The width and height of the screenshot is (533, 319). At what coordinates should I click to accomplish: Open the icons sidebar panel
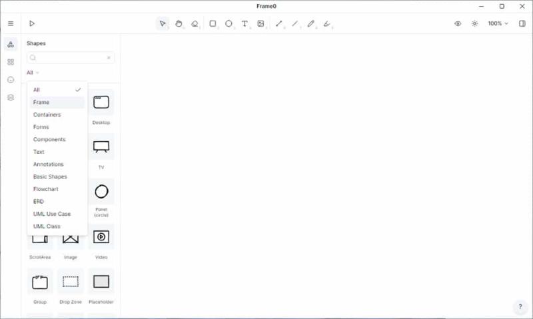pyautogui.click(x=11, y=80)
